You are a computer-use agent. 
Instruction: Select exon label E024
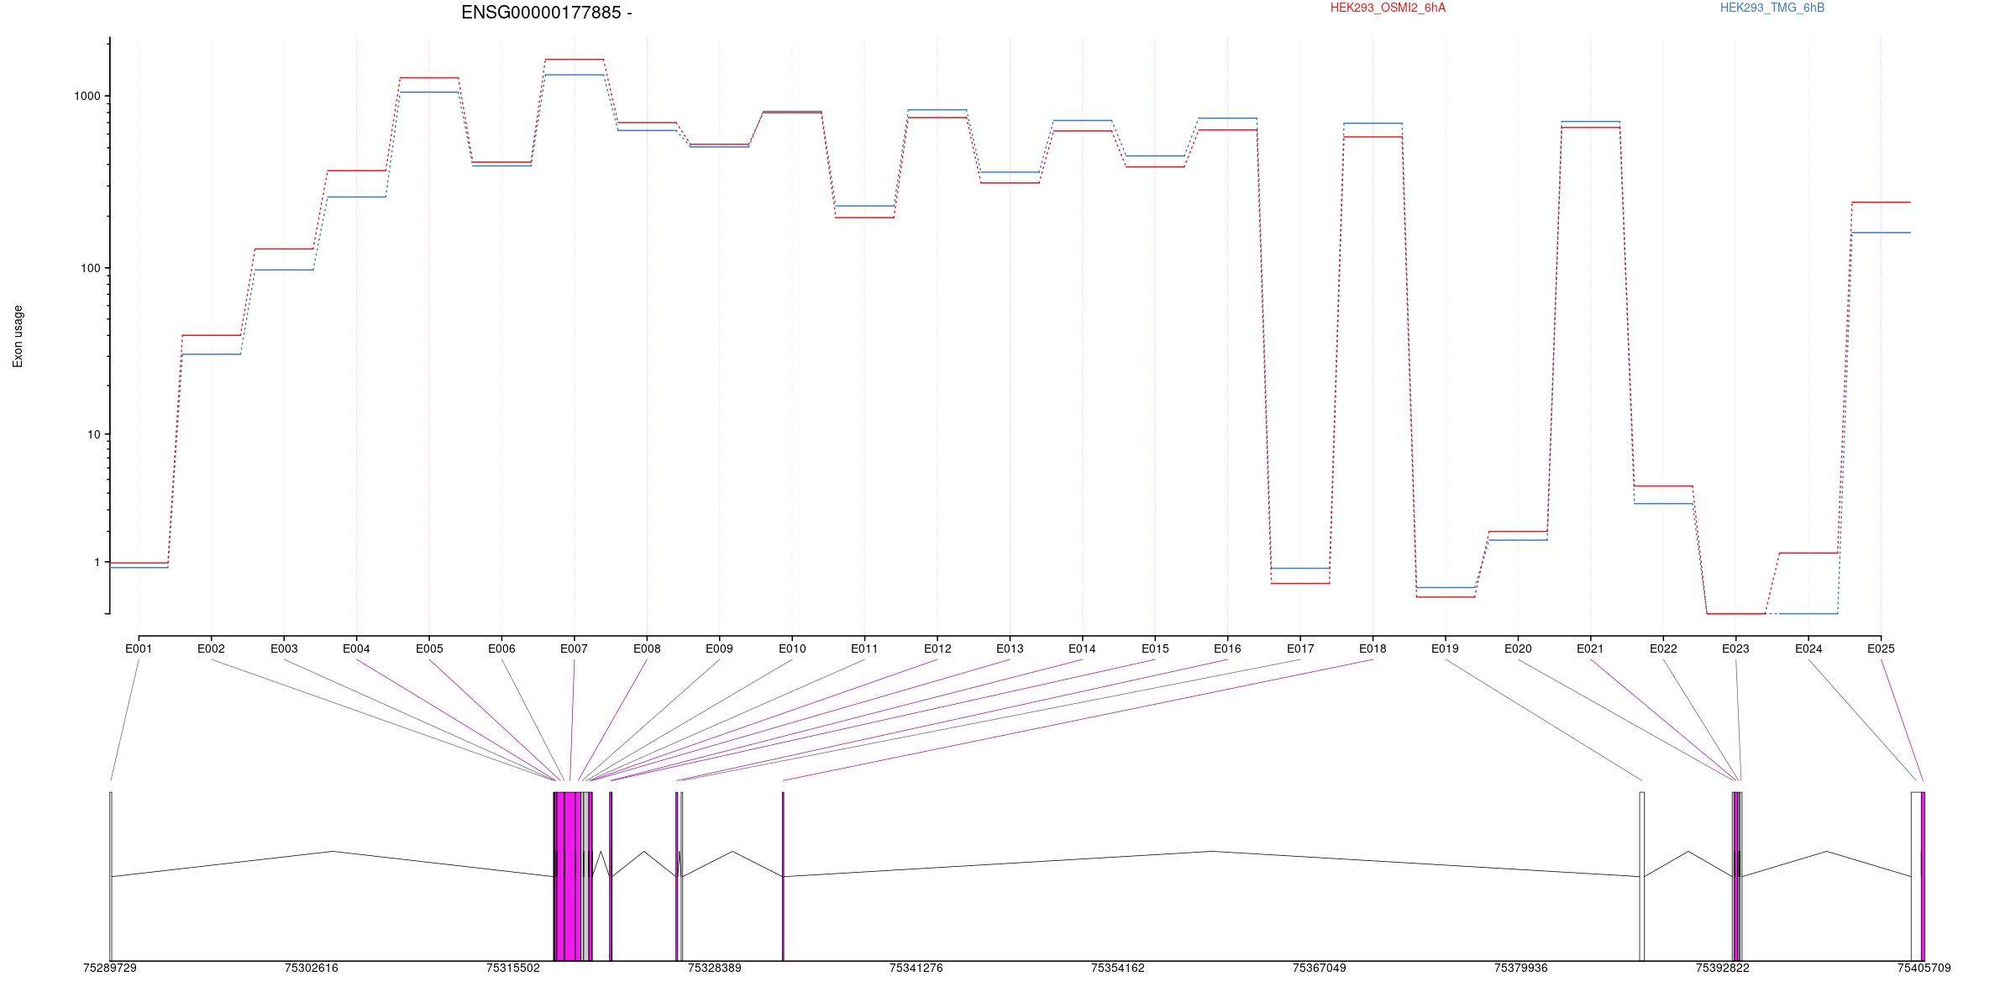click(x=1809, y=648)
